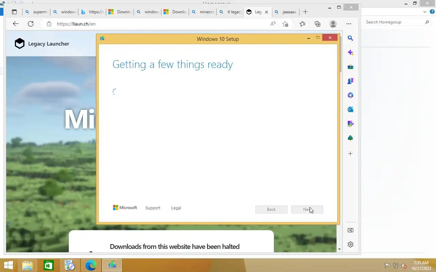Expand the Homegroup address dropdown arrow
Screen dimensions: 436x272
424,12
